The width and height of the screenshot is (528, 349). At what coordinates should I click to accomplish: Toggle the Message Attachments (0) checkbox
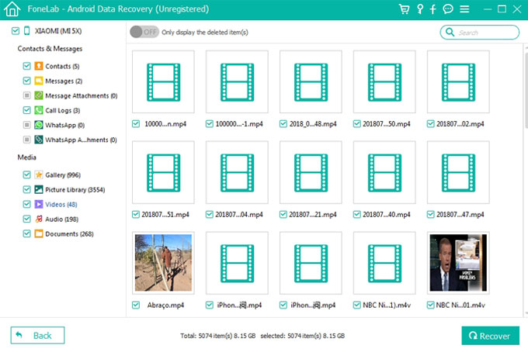(26, 95)
